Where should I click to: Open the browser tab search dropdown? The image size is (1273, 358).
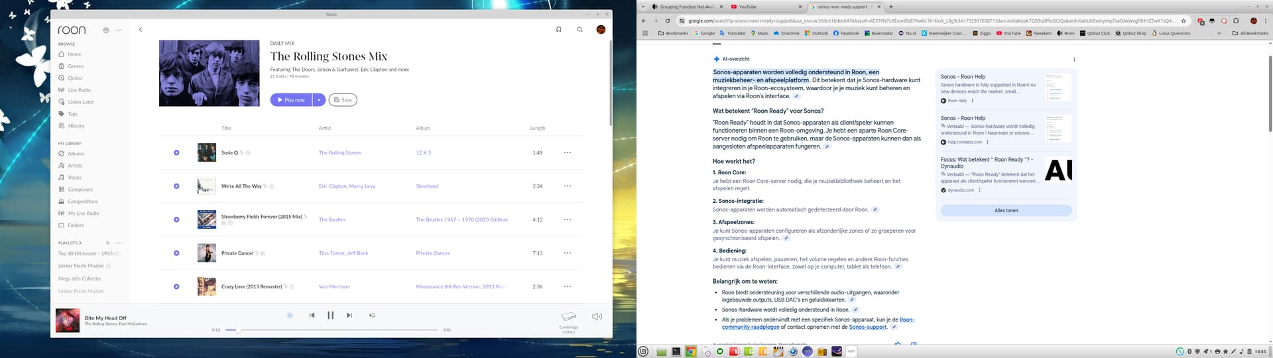tap(642, 7)
